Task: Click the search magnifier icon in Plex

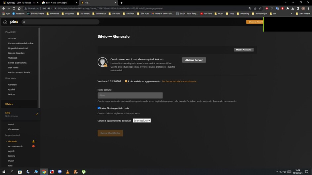Action: [24, 22]
